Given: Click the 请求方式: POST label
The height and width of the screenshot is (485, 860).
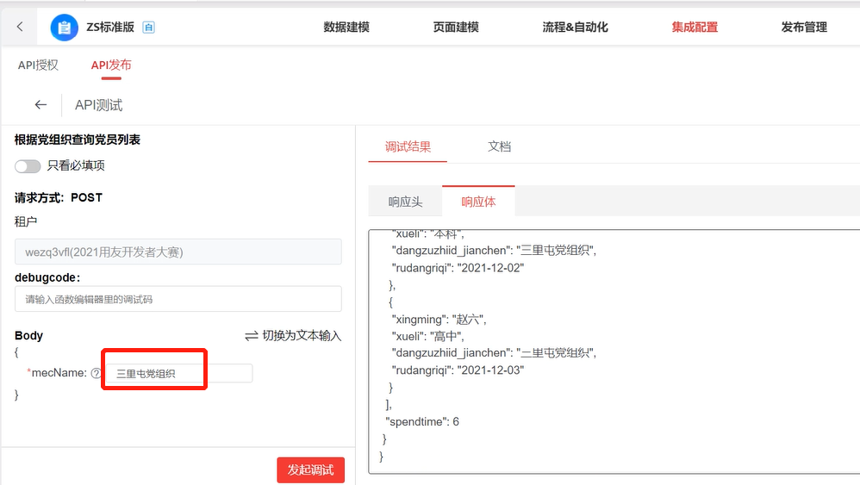Looking at the screenshot, I should tap(59, 198).
